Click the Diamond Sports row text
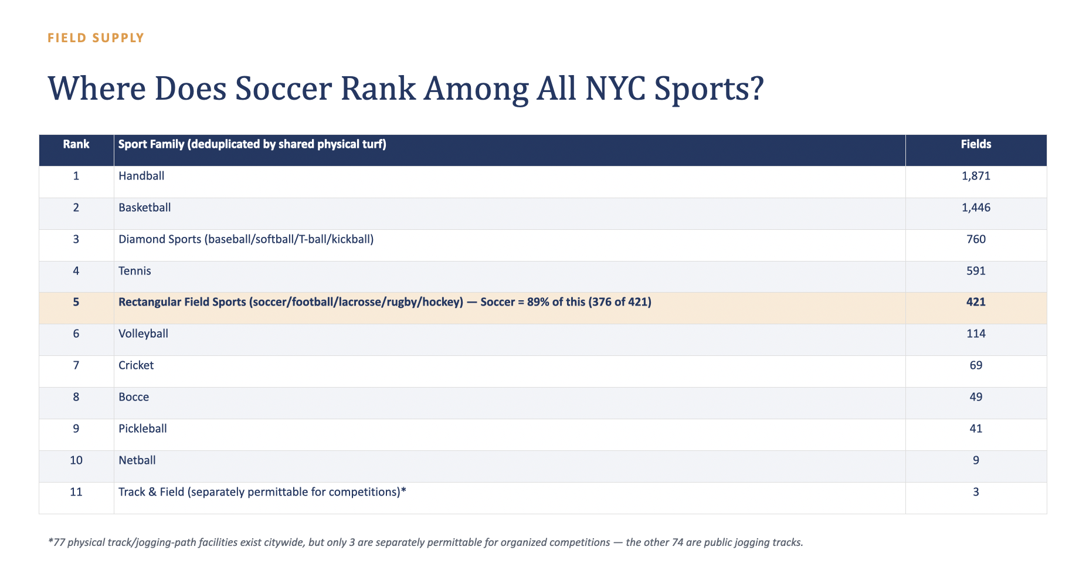The image size is (1086, 577). coord(246,239)
